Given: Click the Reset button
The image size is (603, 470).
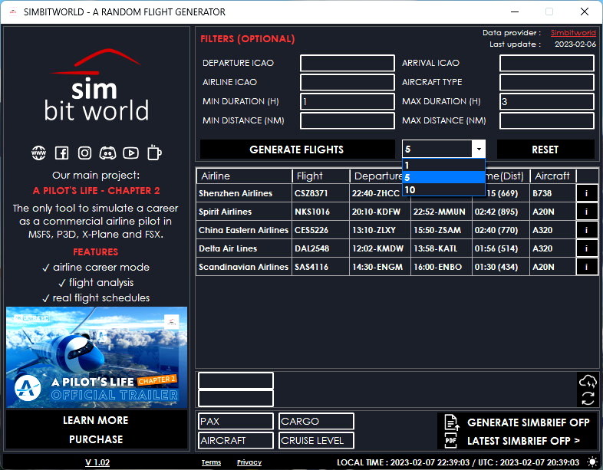Looking at the screenshot, I should 545,149.
